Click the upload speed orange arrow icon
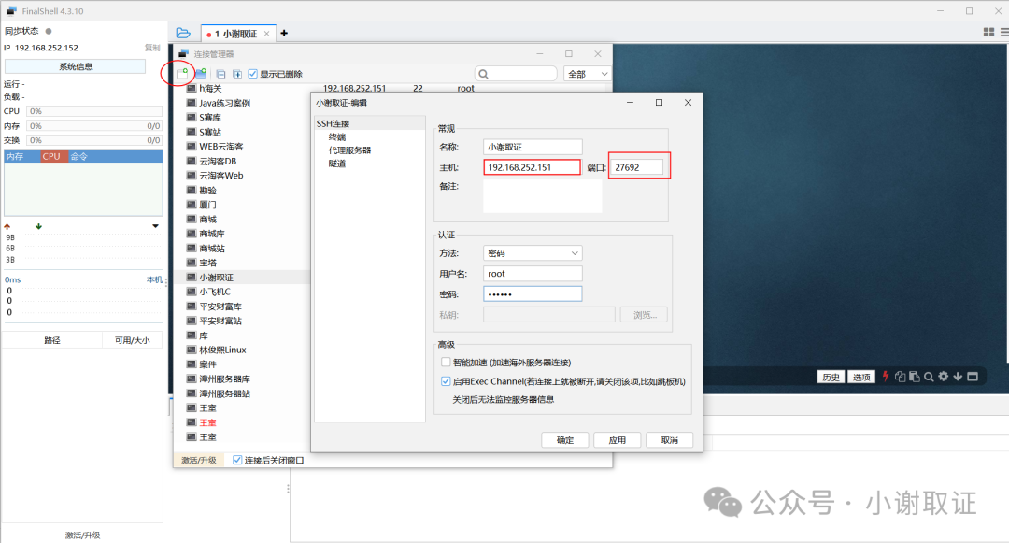 pyautogui.click(x=7, y=226)
